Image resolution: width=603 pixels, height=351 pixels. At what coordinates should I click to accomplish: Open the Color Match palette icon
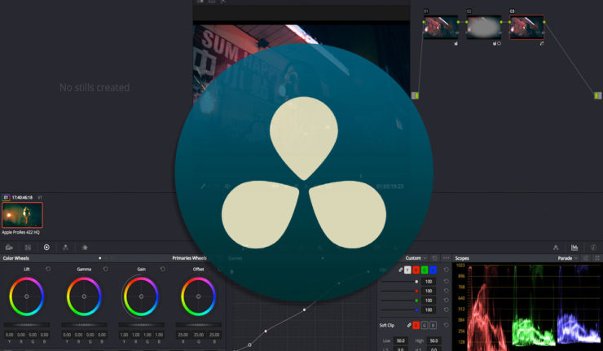pos(28,248)
